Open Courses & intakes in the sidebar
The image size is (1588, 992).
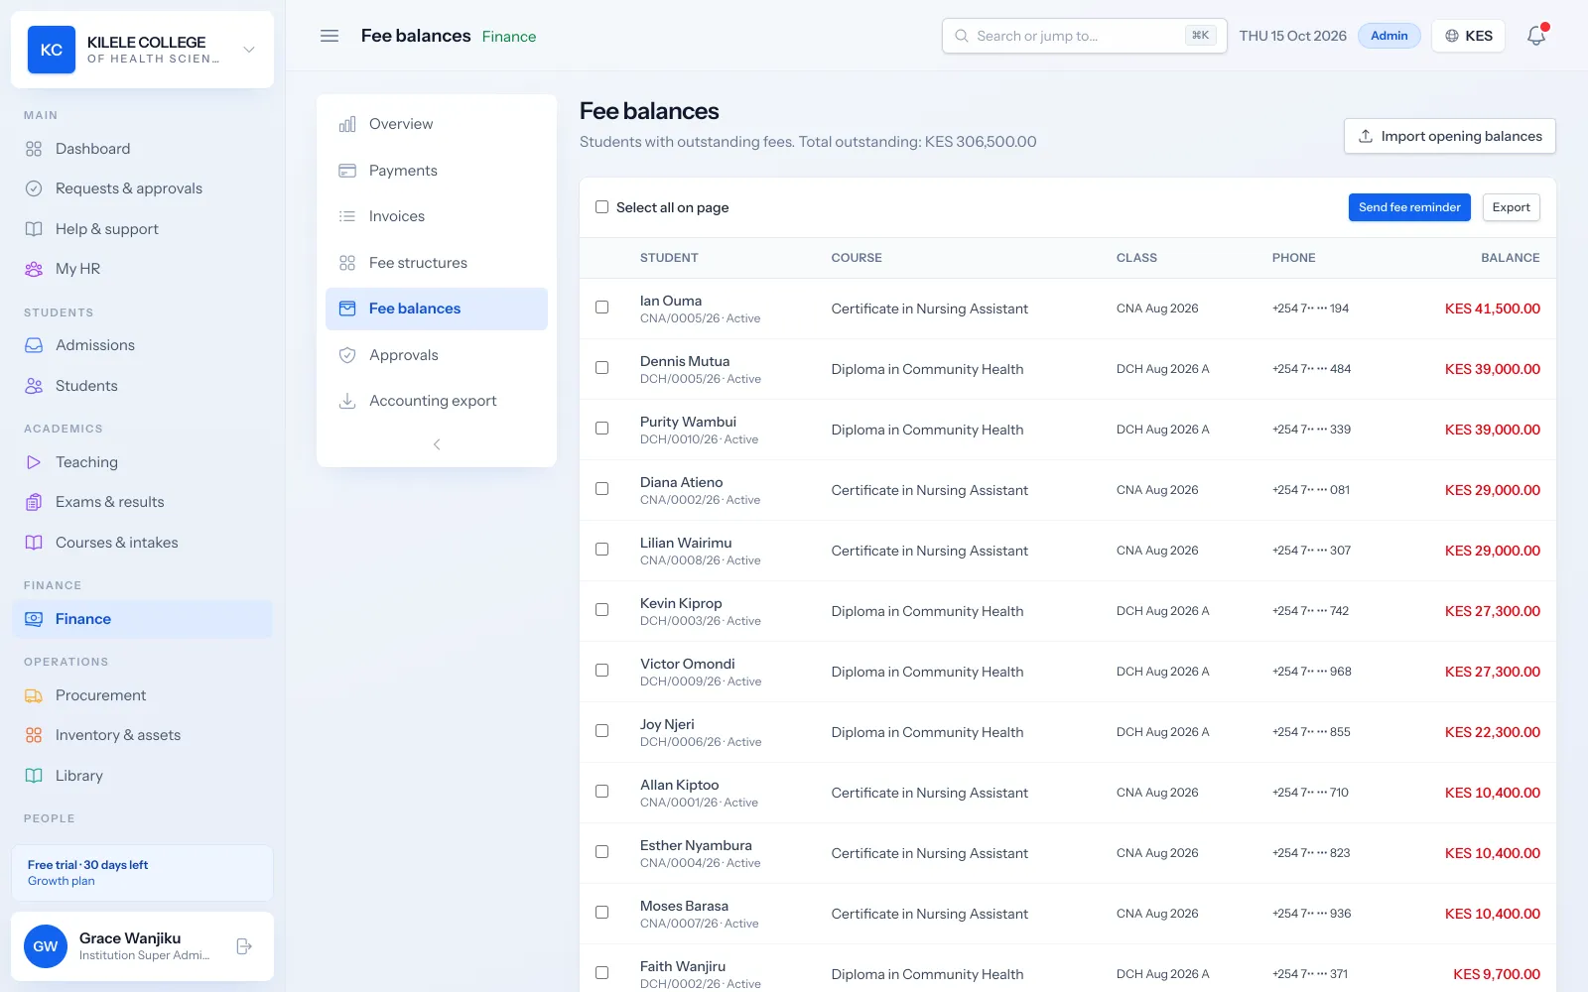(142, 543)
